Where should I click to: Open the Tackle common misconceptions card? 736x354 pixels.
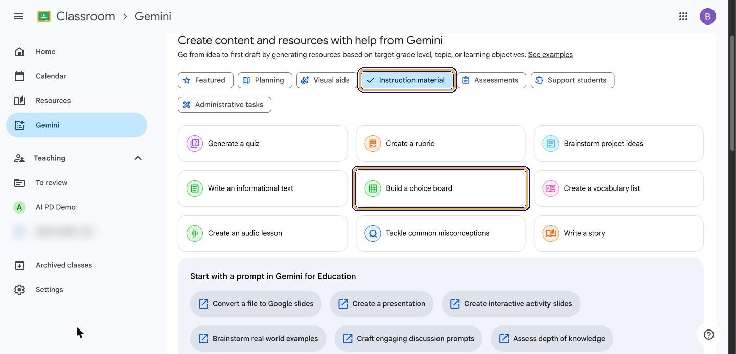(441, 233)
